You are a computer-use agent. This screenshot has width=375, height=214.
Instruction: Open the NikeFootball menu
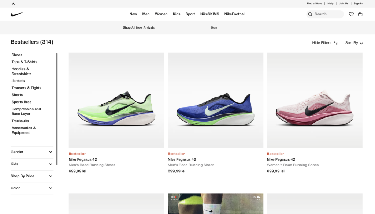point(235,14)
